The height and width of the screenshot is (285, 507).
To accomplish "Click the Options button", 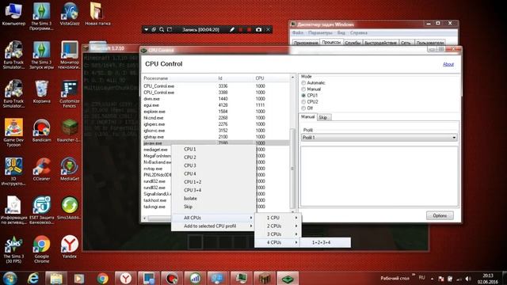I will coord(440,215).
